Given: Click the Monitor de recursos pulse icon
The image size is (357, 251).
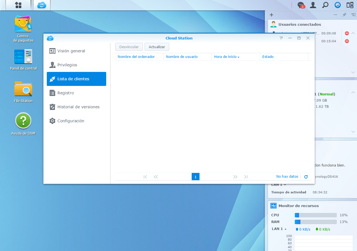Looking at the screenshot, I should [273, 206].
